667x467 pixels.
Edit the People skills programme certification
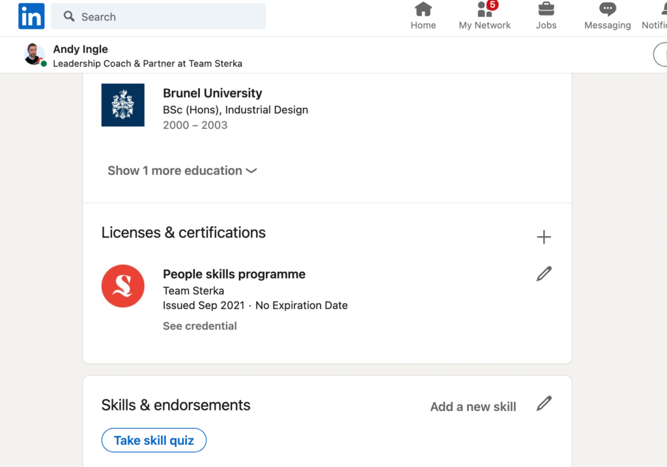pyautogui.click(x=544, y=274)
